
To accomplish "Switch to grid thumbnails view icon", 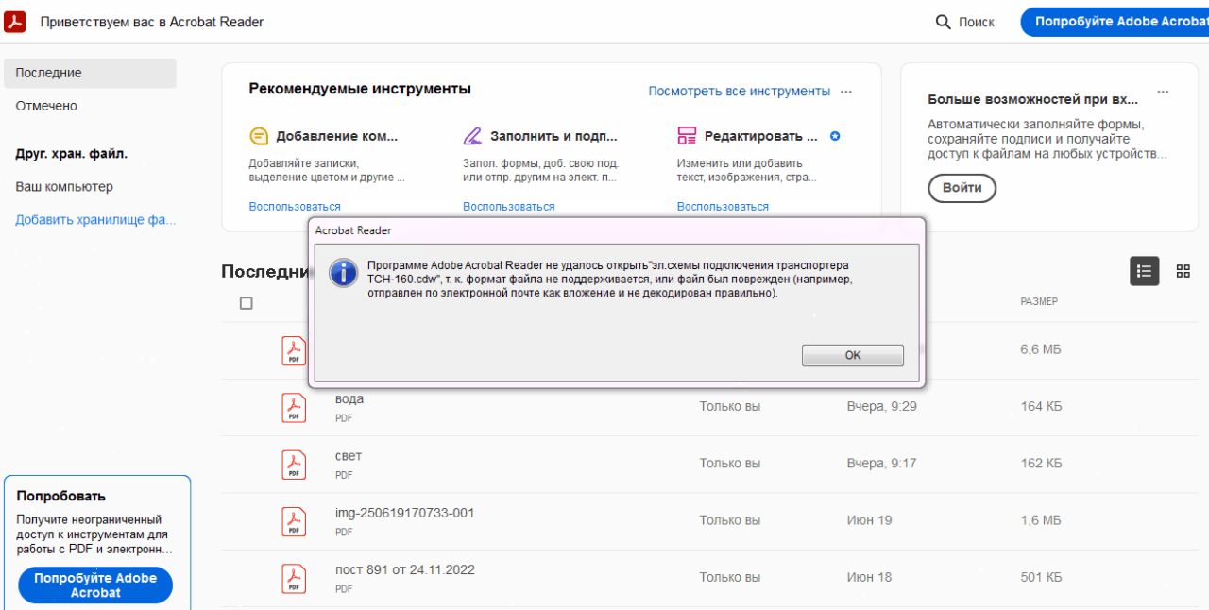I will point(1183,271).
